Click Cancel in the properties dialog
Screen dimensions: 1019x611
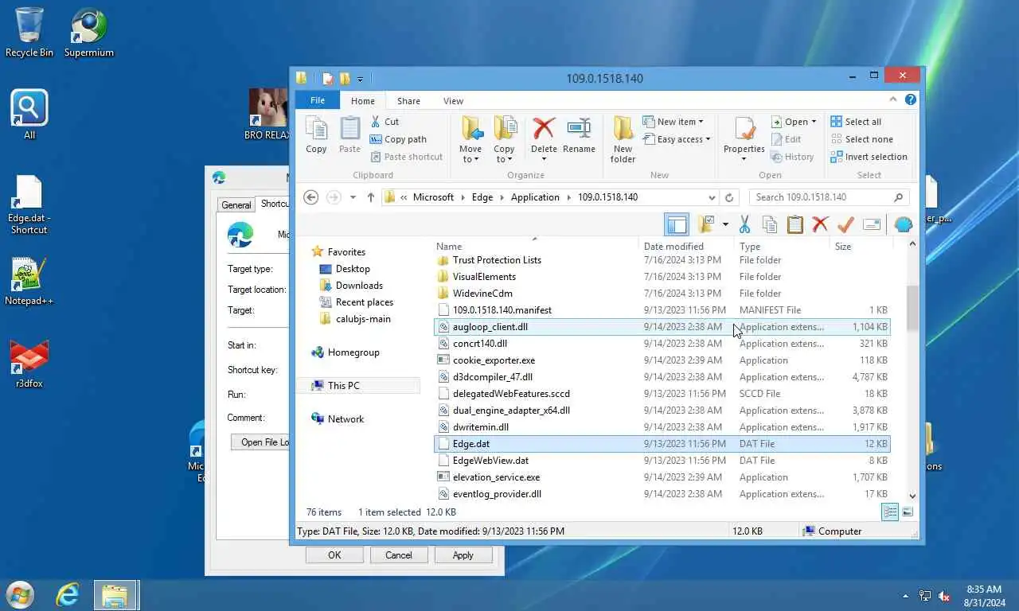[399, 555]
